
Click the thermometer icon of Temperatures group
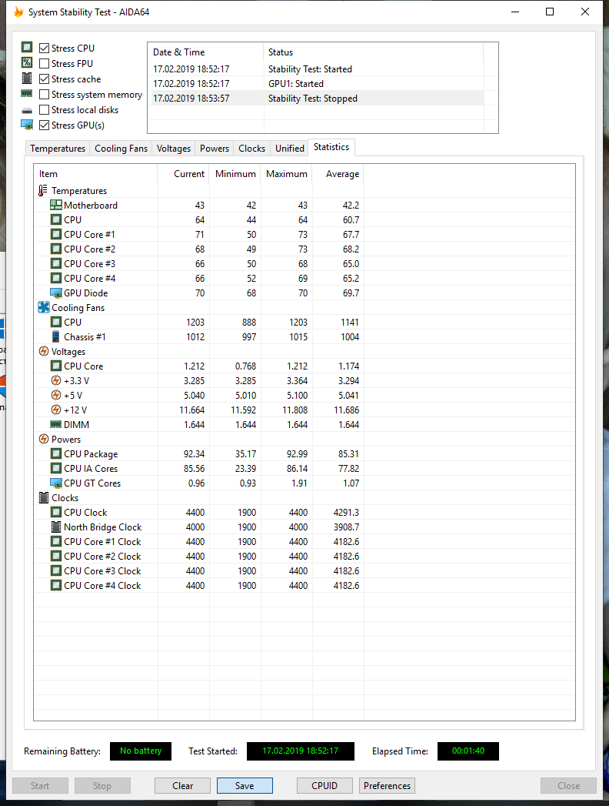pyautogui.click(x=43, y=191)
